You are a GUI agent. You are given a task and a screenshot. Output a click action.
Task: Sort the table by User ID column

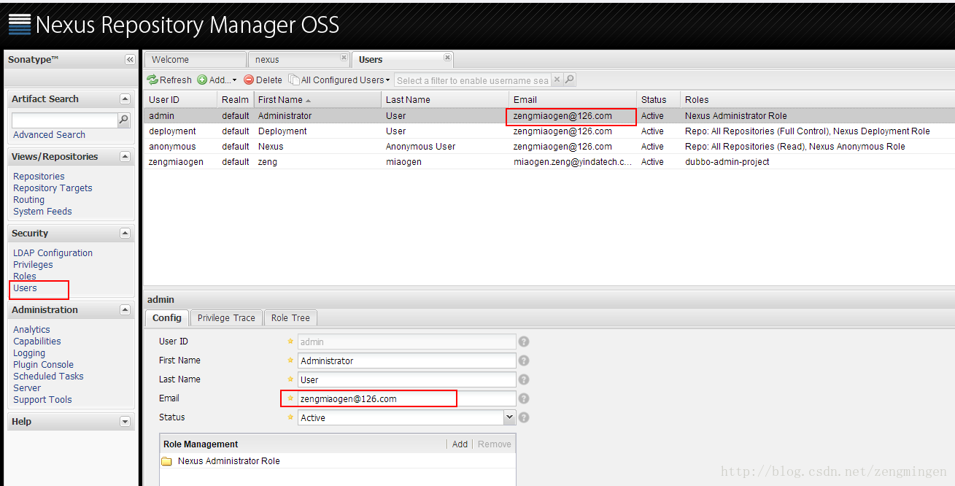(180, 100)
